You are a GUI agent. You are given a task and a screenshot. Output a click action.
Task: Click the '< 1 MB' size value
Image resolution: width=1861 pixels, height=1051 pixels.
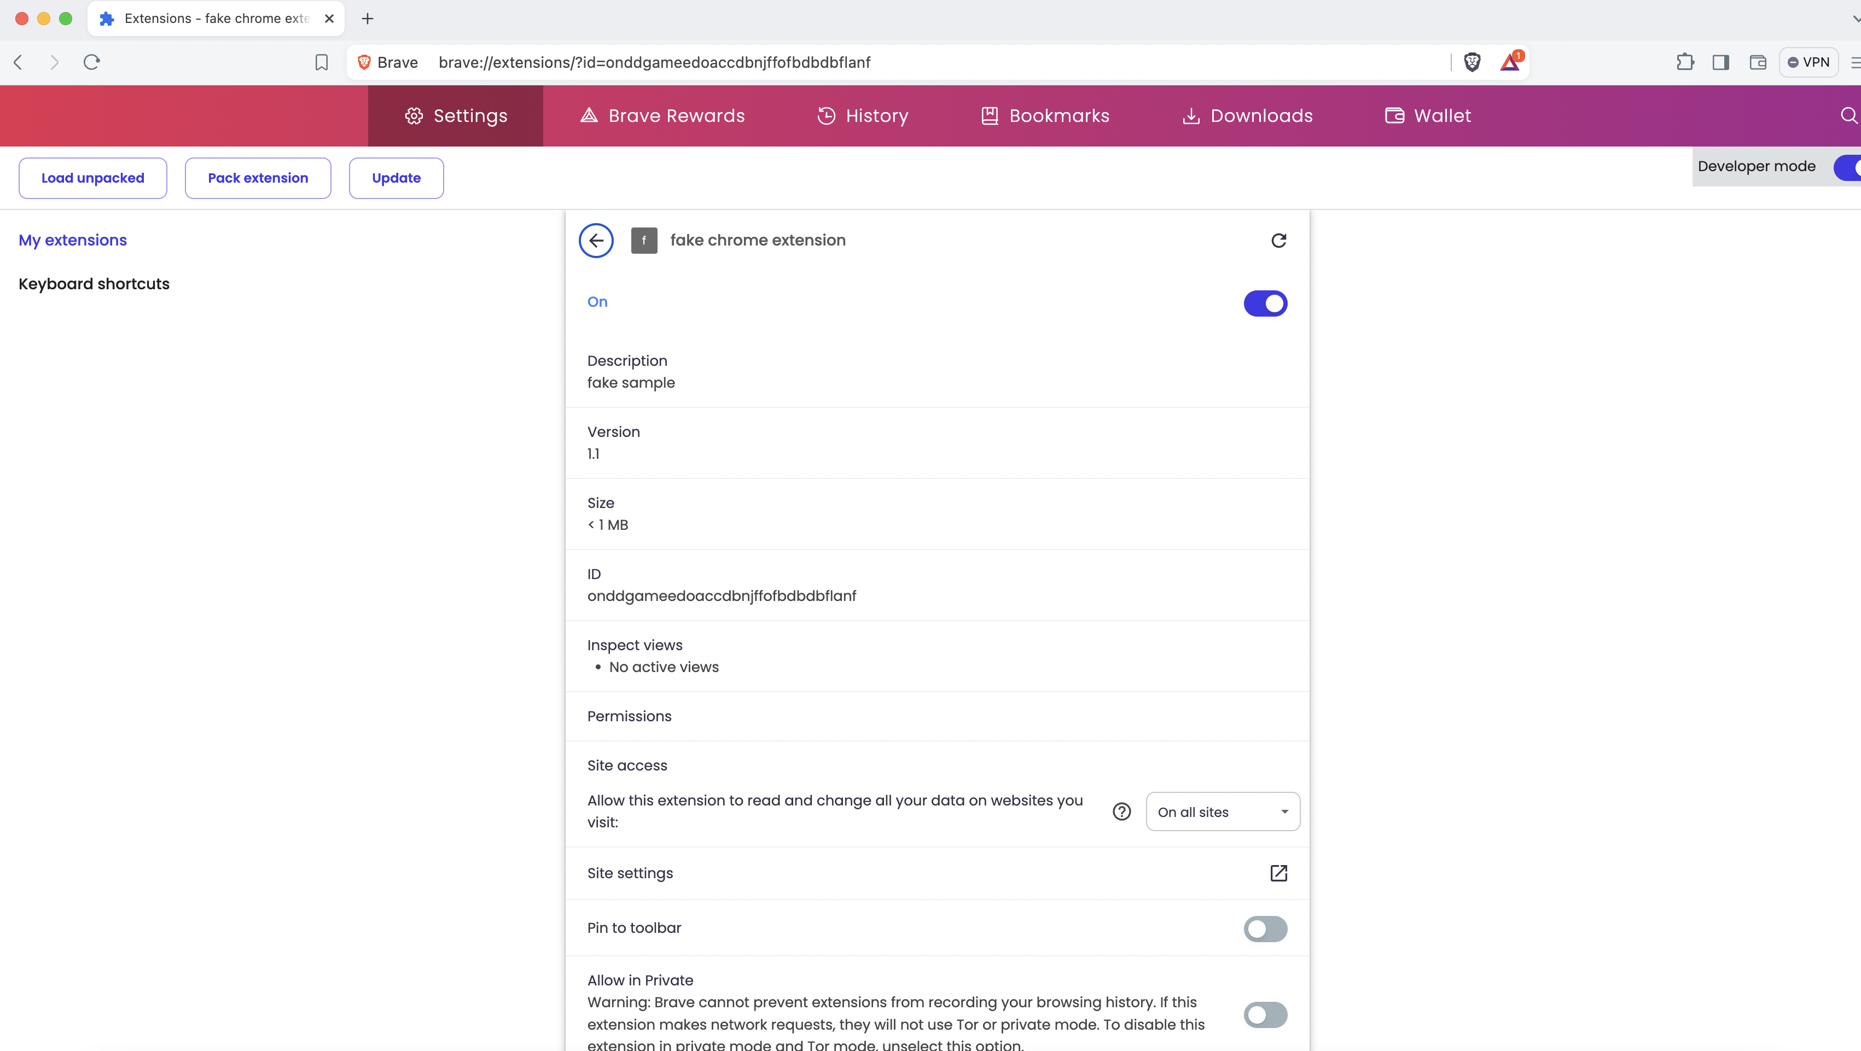coord(608,525)
